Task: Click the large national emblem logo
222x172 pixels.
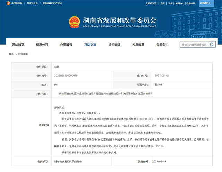Action: [x=74, y=22]
